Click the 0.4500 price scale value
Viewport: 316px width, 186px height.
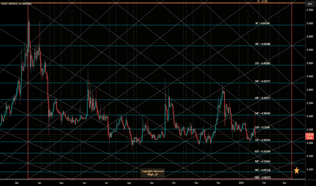point(310,76)
